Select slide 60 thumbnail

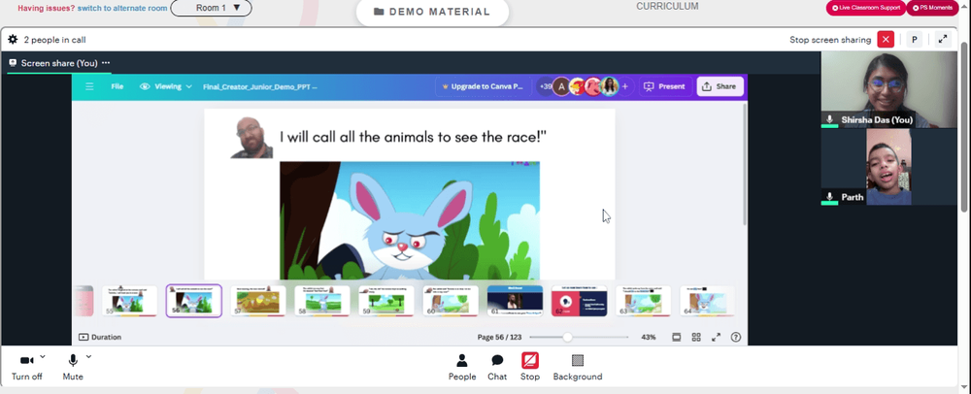pyautogui.click(x=451, y=301)
